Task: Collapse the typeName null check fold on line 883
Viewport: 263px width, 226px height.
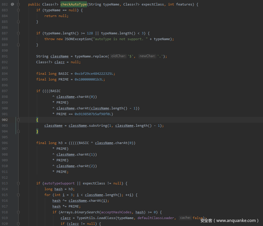Action: [x=19, y=10]
